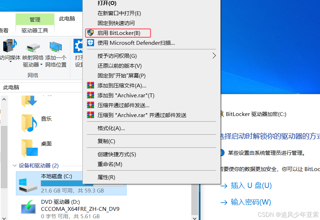This screenshot has width=320, height=220.
Task: Click the settings gear icon in ribbon
Action: tap(78, 46)
